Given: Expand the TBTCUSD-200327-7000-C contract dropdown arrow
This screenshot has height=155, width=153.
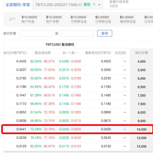Looking at the screenshot, I should (99, 5).
